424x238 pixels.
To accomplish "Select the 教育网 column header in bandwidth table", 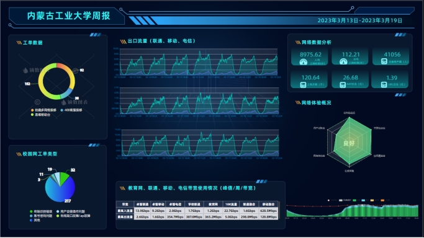I will (x=213, y=205).
